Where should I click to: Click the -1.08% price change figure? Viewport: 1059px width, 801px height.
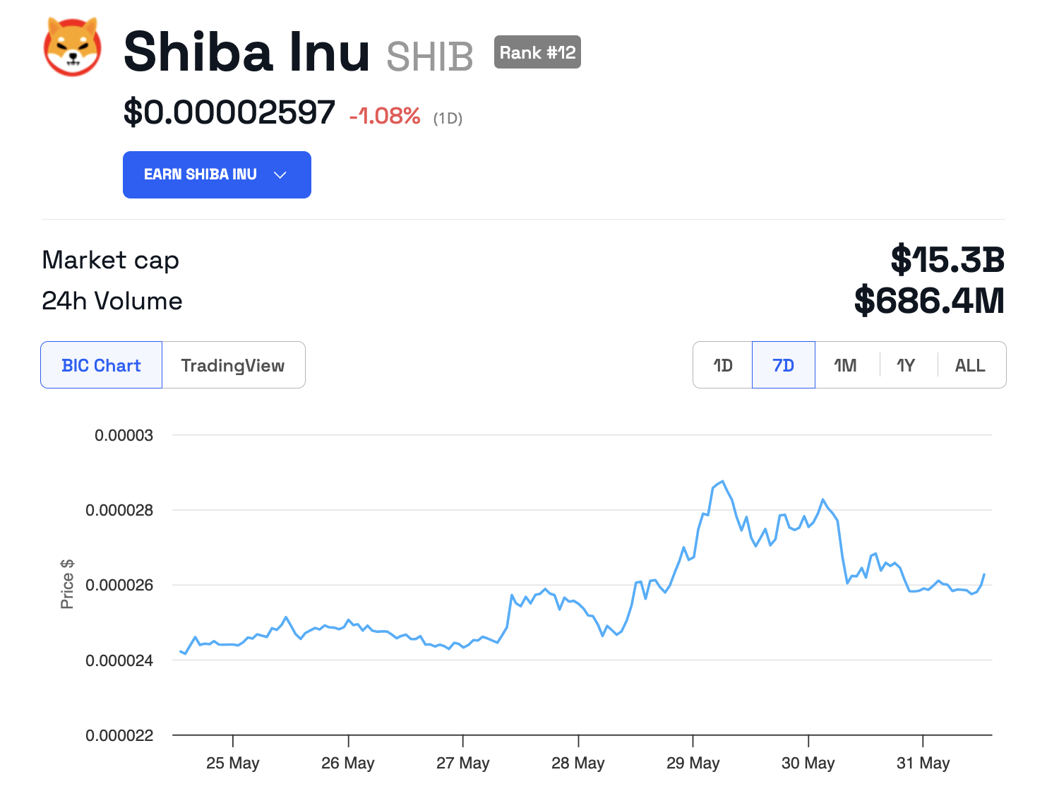pos(385,115)
